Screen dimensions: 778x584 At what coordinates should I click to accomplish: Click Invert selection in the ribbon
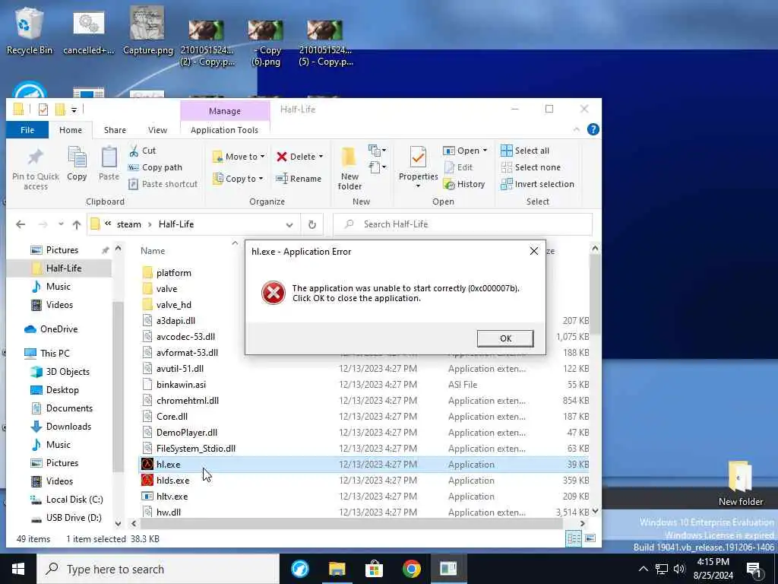537,184
